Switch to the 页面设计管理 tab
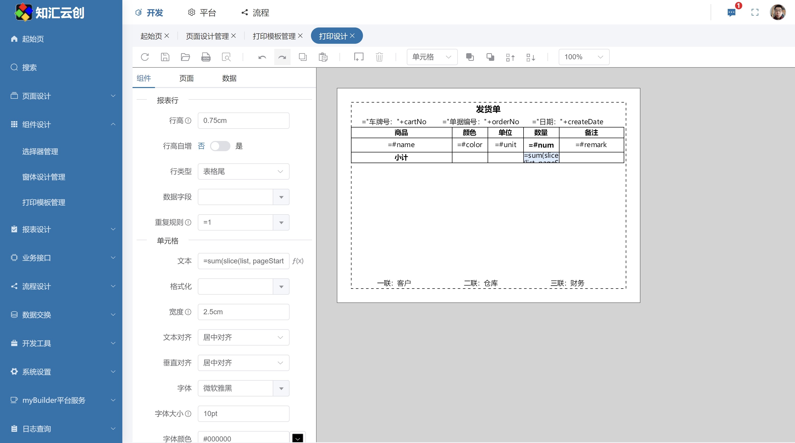This screenshot has height=443, width=795. [207, 36]
